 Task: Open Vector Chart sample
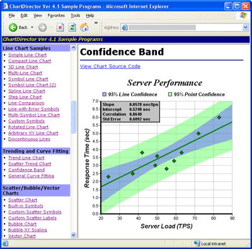(22, 236)
